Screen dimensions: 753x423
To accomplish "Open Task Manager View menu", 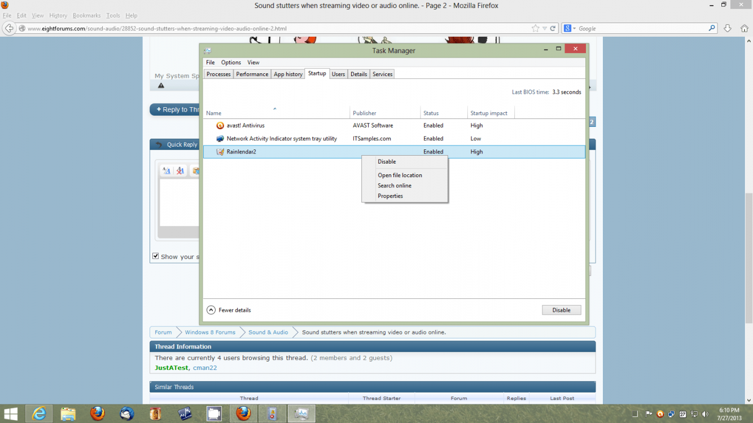I will tap(253, 63).
